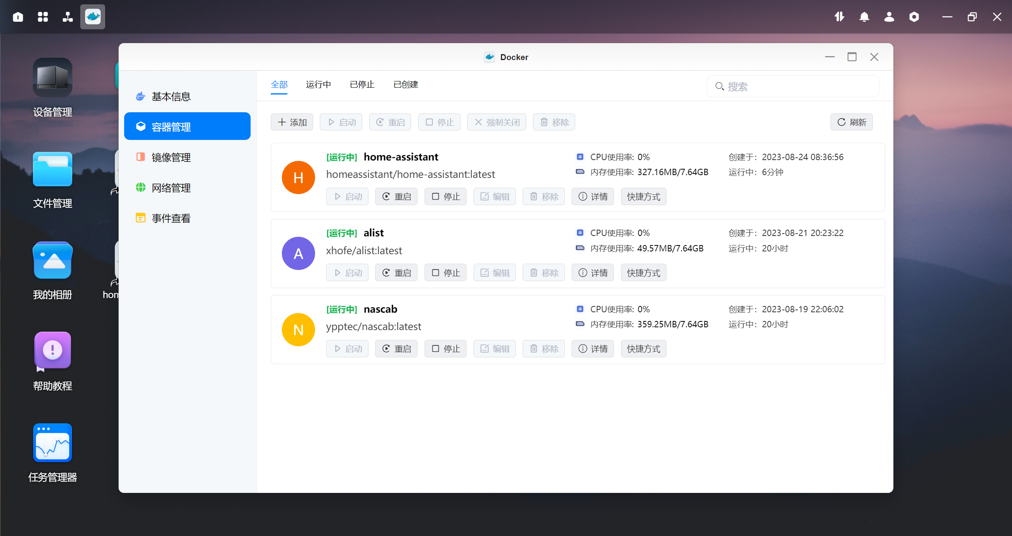Create 快捷方式 for home-assistant

coord(644,196)
